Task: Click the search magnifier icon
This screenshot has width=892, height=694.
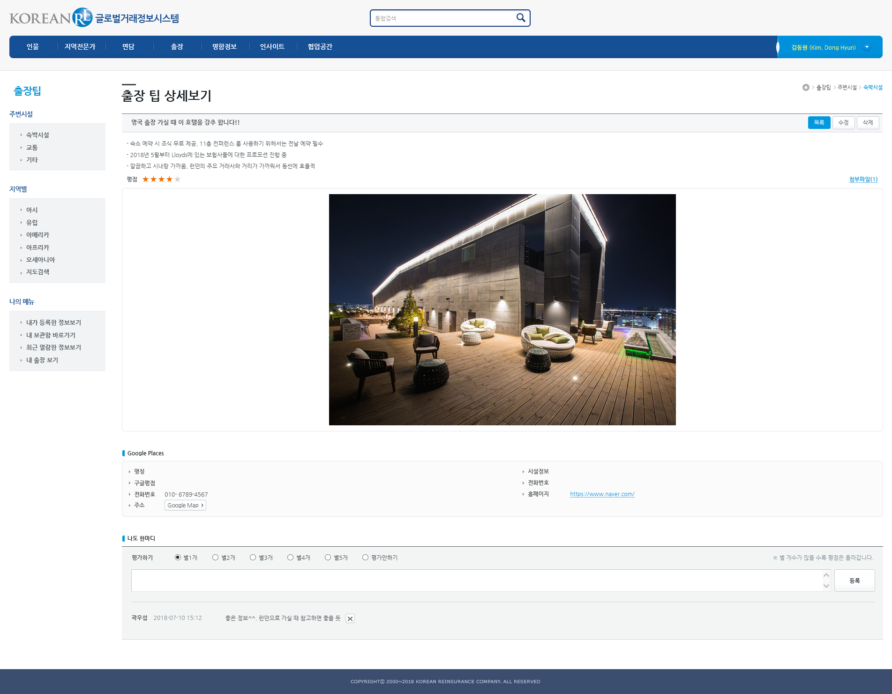Action: point(520,18)
